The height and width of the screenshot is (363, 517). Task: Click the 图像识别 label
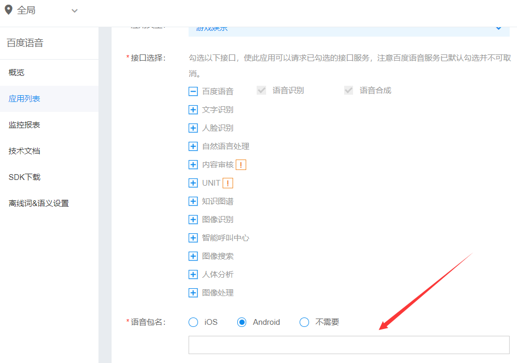[x=217, y=220]
